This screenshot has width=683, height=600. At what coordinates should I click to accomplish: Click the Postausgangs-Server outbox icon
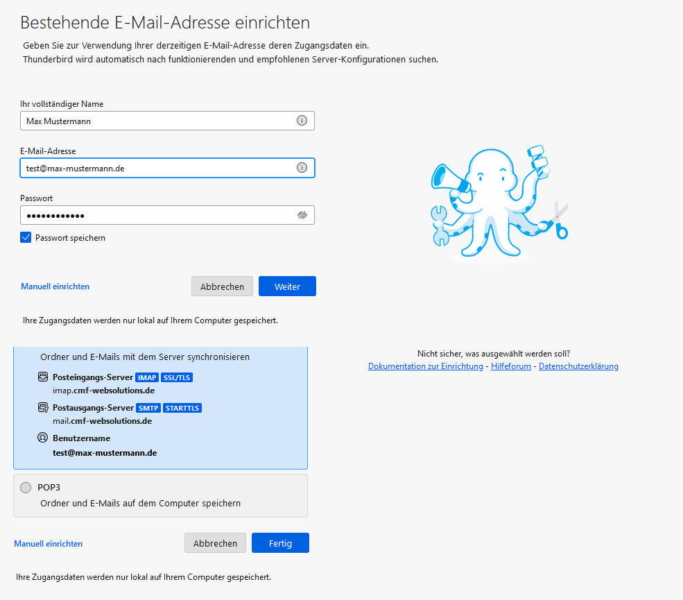(44, 408)
